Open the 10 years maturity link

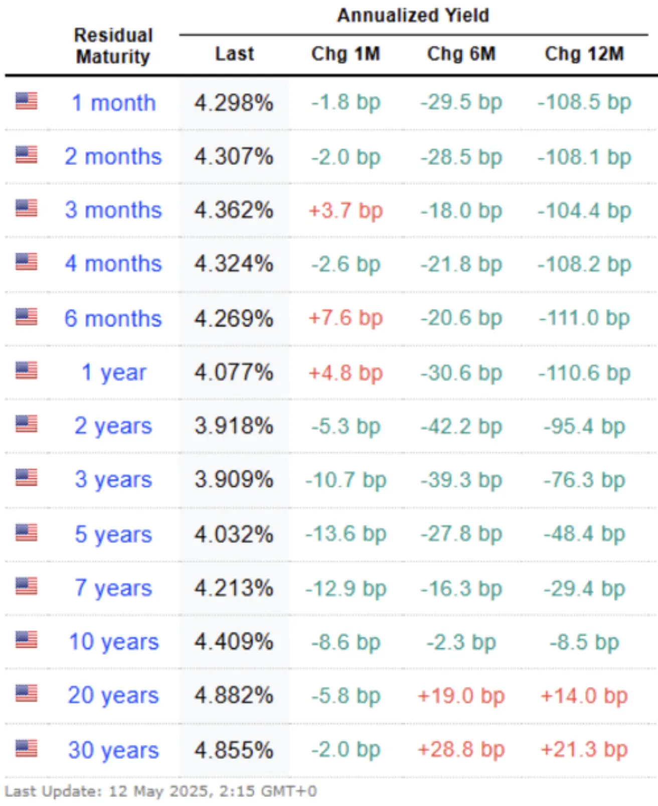pos(113,642)
